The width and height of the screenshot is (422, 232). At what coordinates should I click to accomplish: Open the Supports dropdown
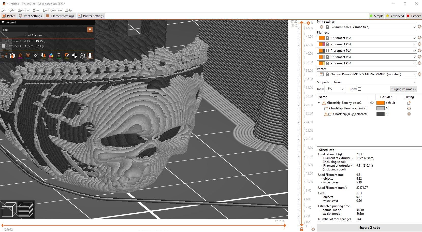373,82
